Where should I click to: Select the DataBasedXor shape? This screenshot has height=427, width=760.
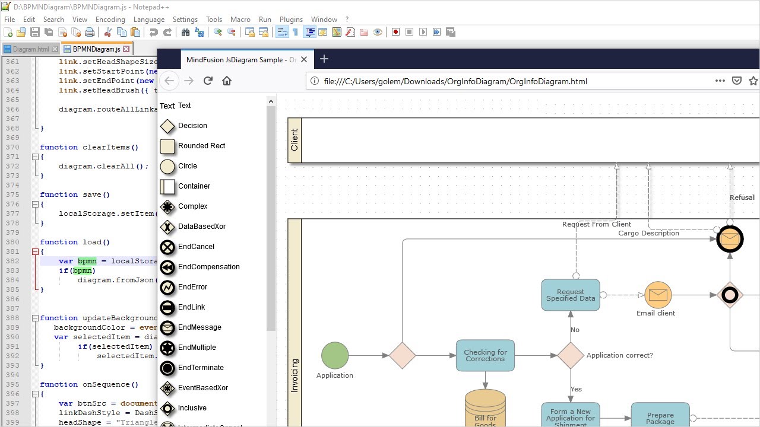(194, 227)
